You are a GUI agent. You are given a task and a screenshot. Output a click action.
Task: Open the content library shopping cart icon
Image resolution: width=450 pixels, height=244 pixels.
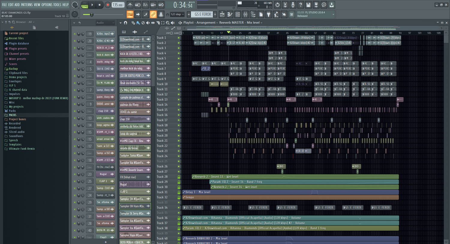291,14
